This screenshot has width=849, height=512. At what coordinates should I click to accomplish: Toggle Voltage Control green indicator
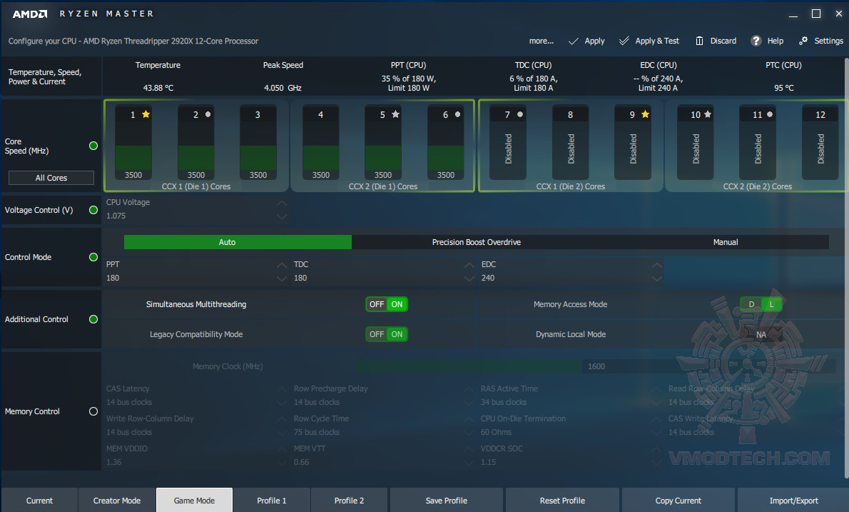point(93,210)
